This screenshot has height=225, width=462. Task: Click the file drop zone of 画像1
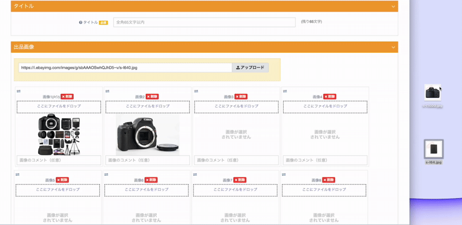pyautogui.click(x=59, y=107)
